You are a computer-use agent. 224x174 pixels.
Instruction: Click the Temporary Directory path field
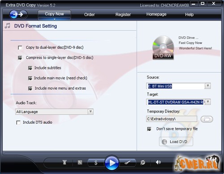(x=172, y=119)
